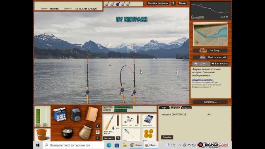The width and height of the screenshot is (265, 149).
Task: Click the hook slot
Action: (x=131, y=134)
